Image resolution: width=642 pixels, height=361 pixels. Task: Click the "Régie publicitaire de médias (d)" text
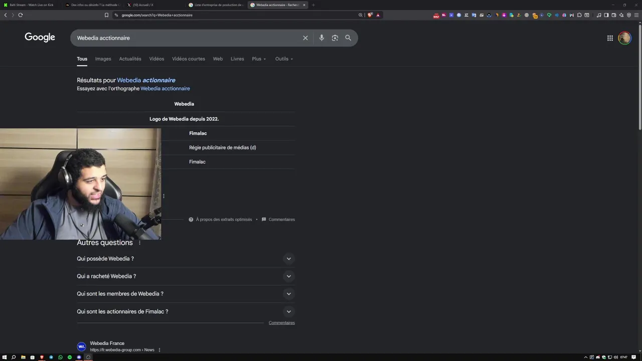pyautogui.click(x=223, y=148)
